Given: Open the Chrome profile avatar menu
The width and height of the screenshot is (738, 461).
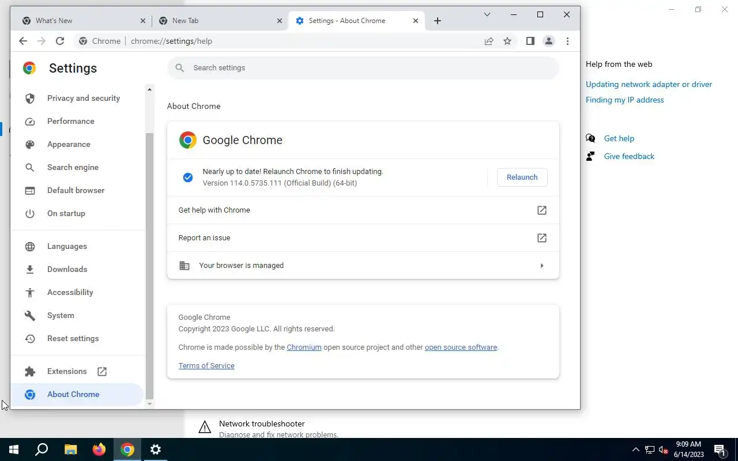Looking at the screenshot, I should [549, 41].
